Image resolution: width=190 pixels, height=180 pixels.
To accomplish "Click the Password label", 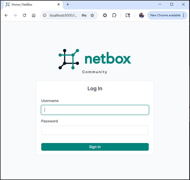I will 49,121.
